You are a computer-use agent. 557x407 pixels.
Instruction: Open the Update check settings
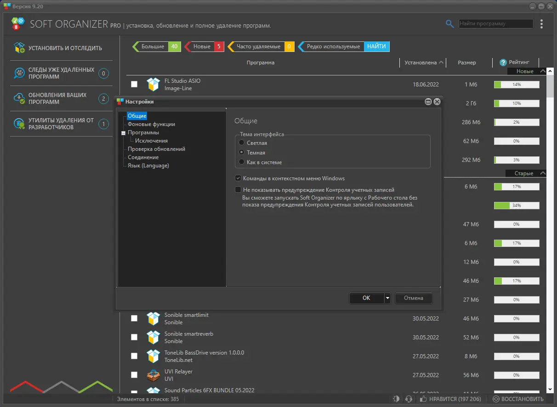156,149
